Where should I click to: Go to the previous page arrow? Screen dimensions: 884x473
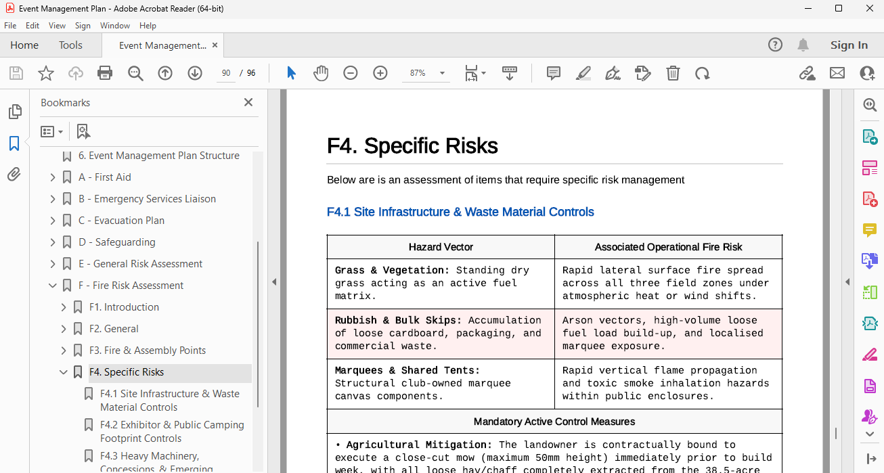click(x=165, y=73)
